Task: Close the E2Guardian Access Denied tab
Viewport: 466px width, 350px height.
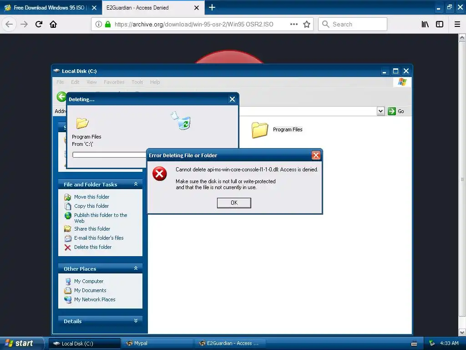Action: pos(197,8)
